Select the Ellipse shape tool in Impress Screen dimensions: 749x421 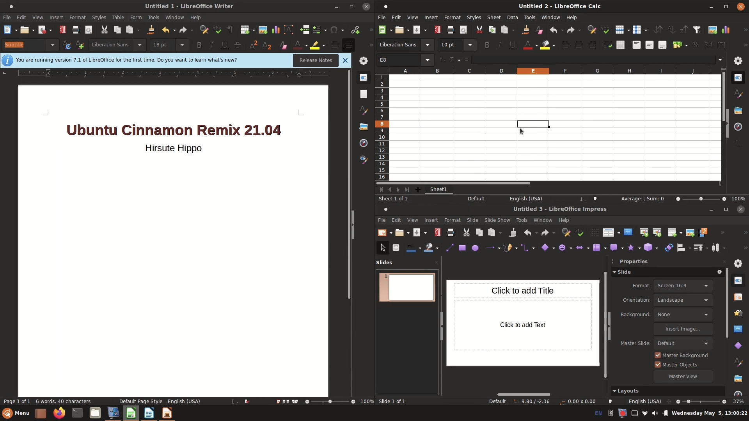coord(475,248)
